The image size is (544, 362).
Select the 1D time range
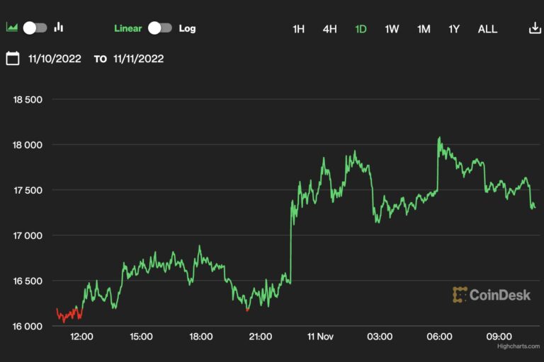pyautogui.click(x=361, y=29)
